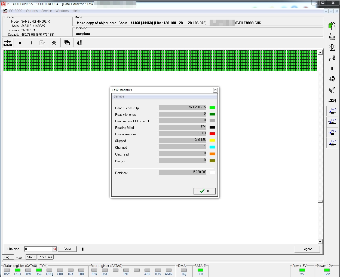Toggle head Hd 1
Screen dimensions: 340x277
click(x=332, y=122)
